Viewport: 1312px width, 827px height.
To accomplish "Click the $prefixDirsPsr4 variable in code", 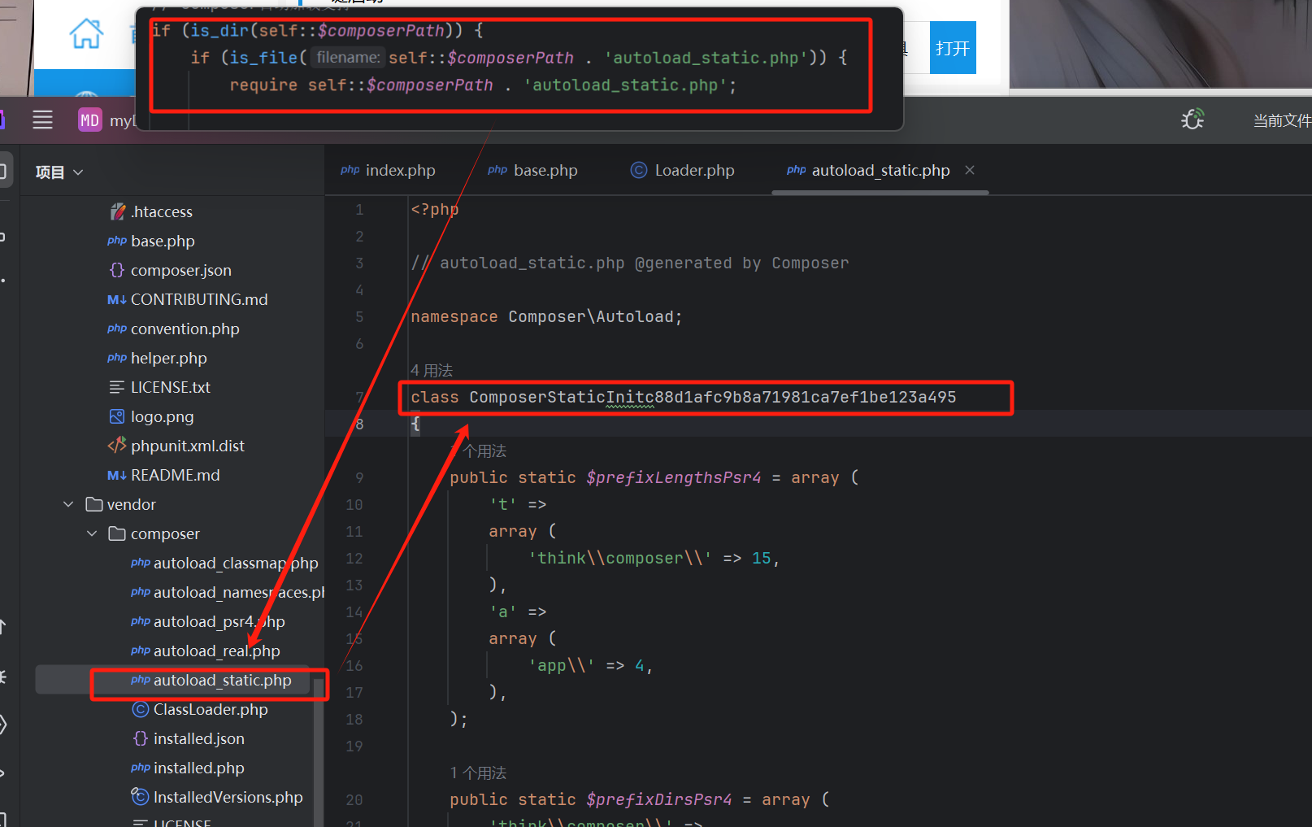I will (659, 800).
